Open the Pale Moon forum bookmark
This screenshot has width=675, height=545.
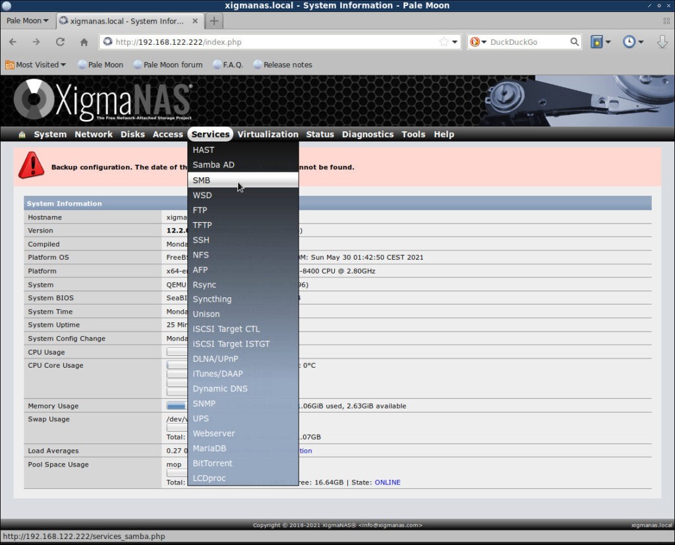[168, 65]
